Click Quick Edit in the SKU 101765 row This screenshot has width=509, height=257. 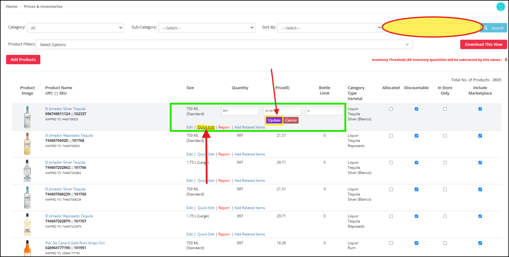tap(206, 208)
